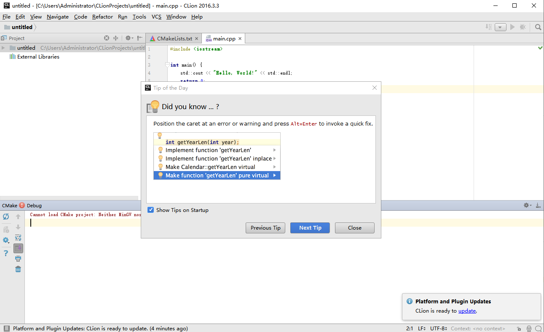Viewport: 544px width, 332px height.
Task: Close the main.cpp tab
Action: (240, 38)
